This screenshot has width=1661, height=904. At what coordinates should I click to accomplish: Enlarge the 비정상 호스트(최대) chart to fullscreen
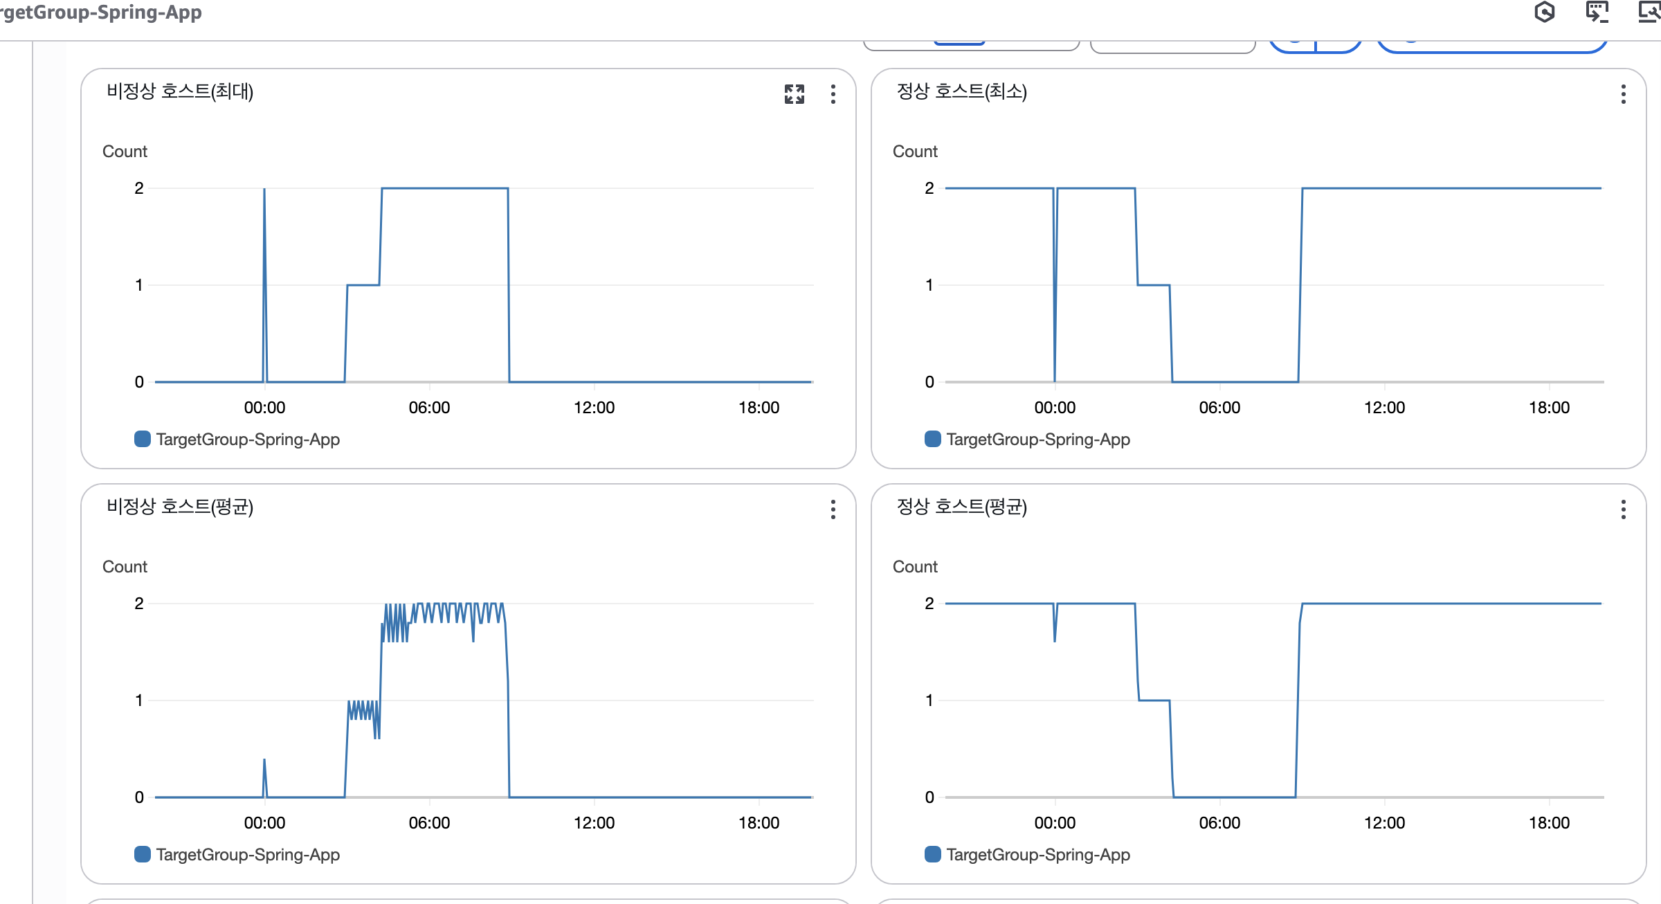coord(795,94)
